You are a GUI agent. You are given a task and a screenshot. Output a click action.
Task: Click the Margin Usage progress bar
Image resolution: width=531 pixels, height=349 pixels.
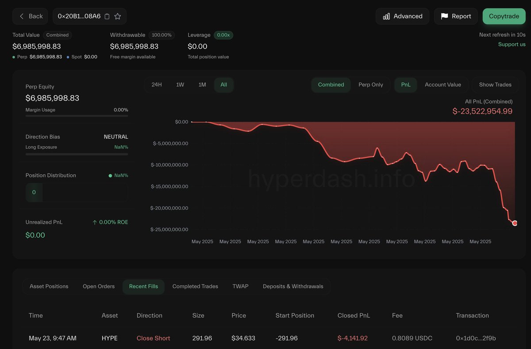tap(77, 116)
